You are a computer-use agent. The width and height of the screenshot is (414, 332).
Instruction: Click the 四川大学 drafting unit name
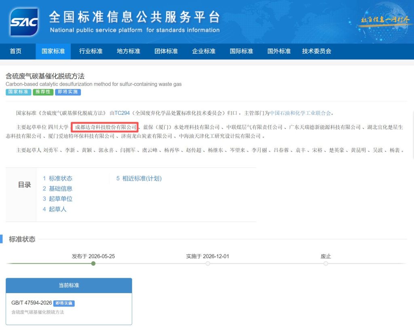coord(58,127)
